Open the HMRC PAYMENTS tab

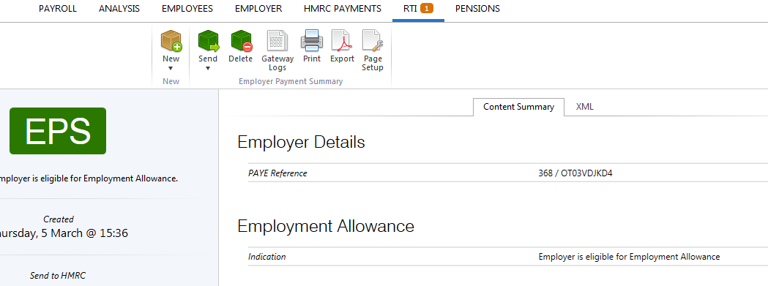(x=343, y=9)
